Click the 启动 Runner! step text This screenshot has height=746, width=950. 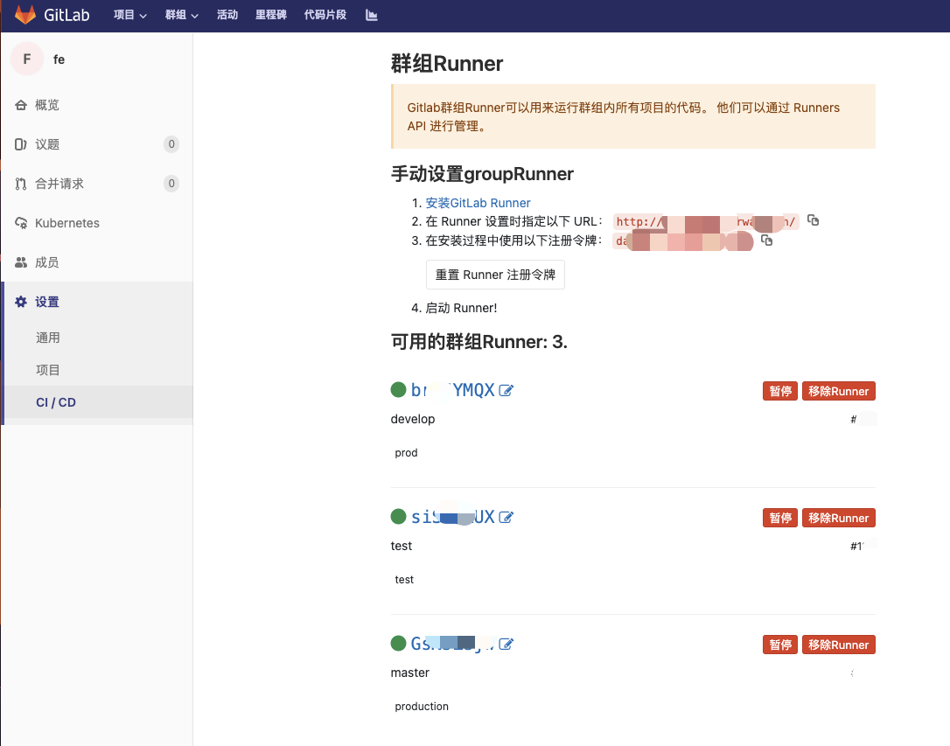(461, 308)
